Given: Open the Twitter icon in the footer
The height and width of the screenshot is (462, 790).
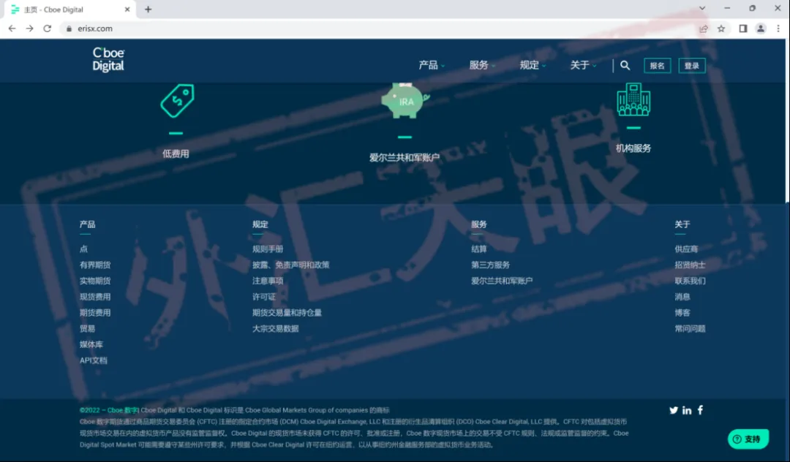Looking at the screenshot, I should click(x=674, y=410).
